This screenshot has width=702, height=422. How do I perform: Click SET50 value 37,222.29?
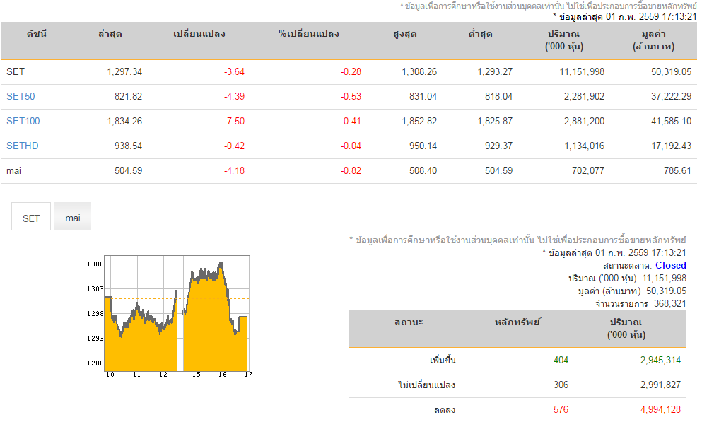coord(671,96)
